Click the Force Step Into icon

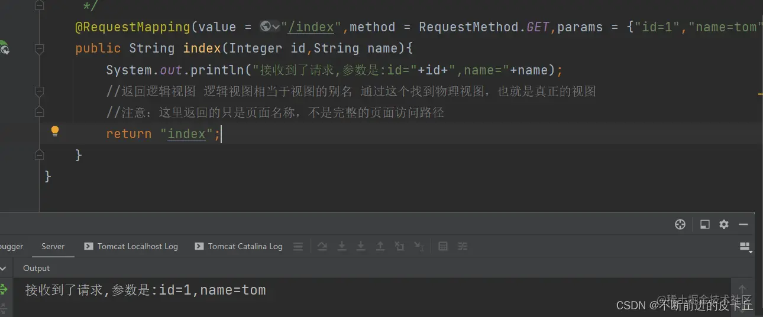tap(360, 247)
